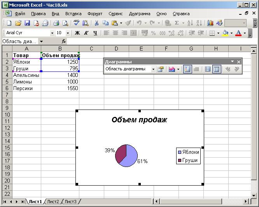This screenshot has height=207, width=259.
Task: Switch to the Лист3 sheet tab
Action: [71, 202]
